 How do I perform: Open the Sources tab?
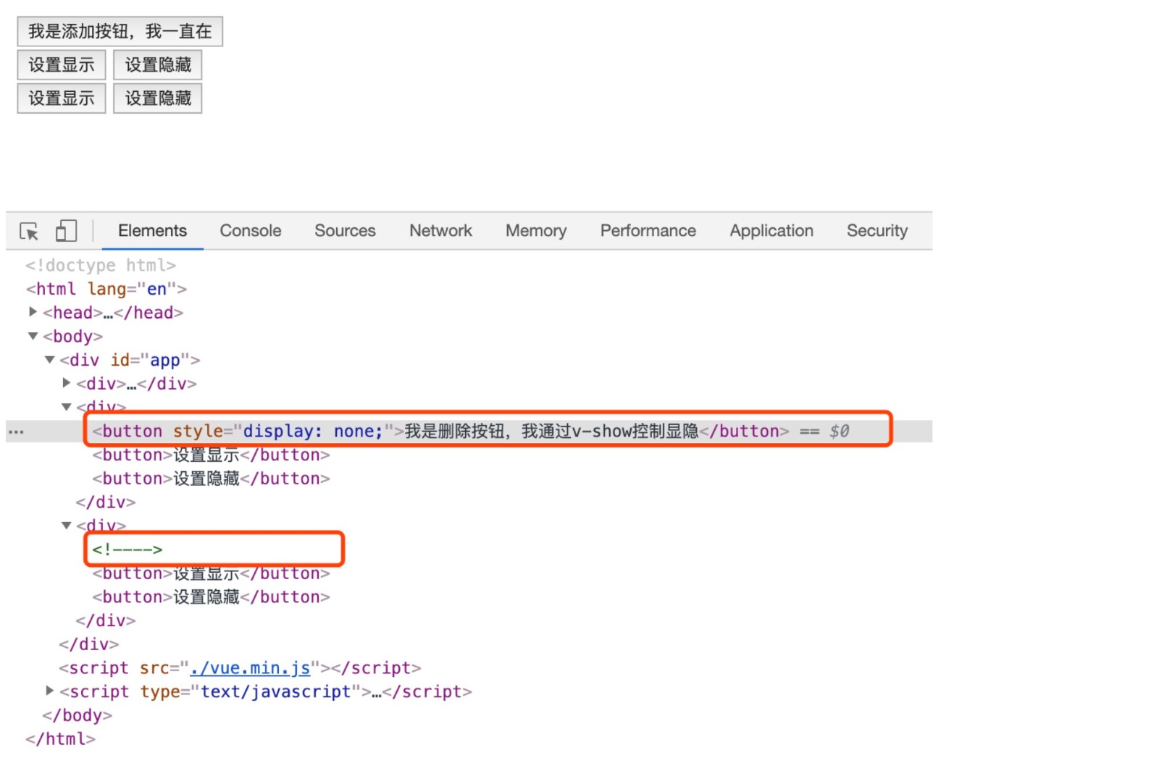pos(345,231)
